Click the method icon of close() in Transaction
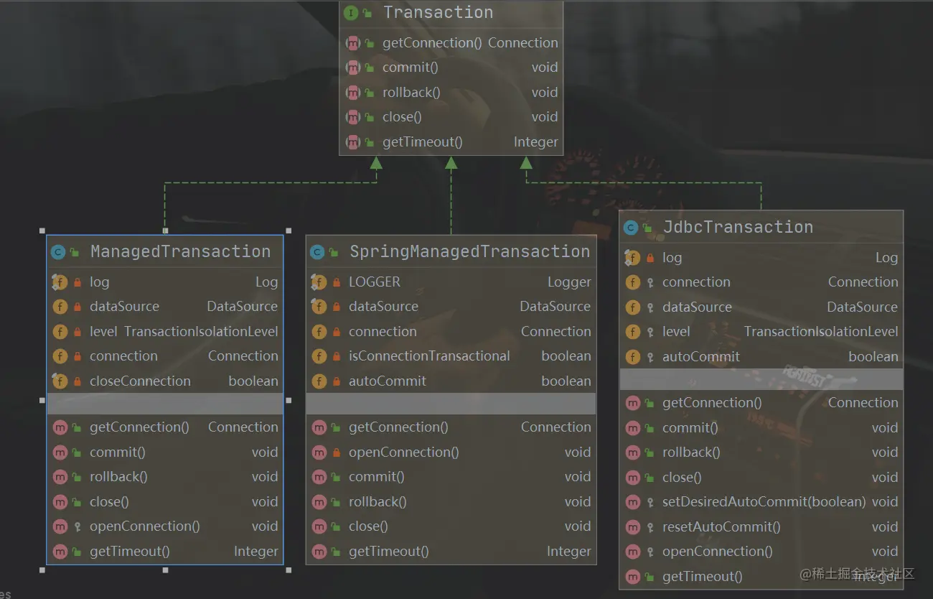The image size is (933, 599). [352, 117]
